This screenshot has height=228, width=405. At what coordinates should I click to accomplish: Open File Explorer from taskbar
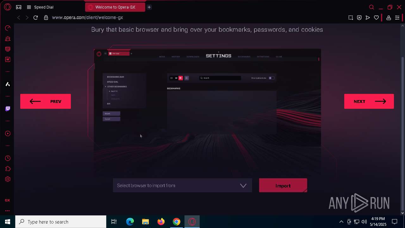(x=145, y=222)
